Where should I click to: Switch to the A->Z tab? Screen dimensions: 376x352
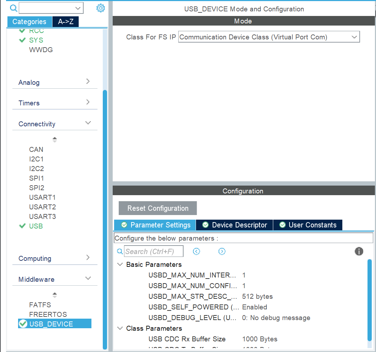pos(66,22)
